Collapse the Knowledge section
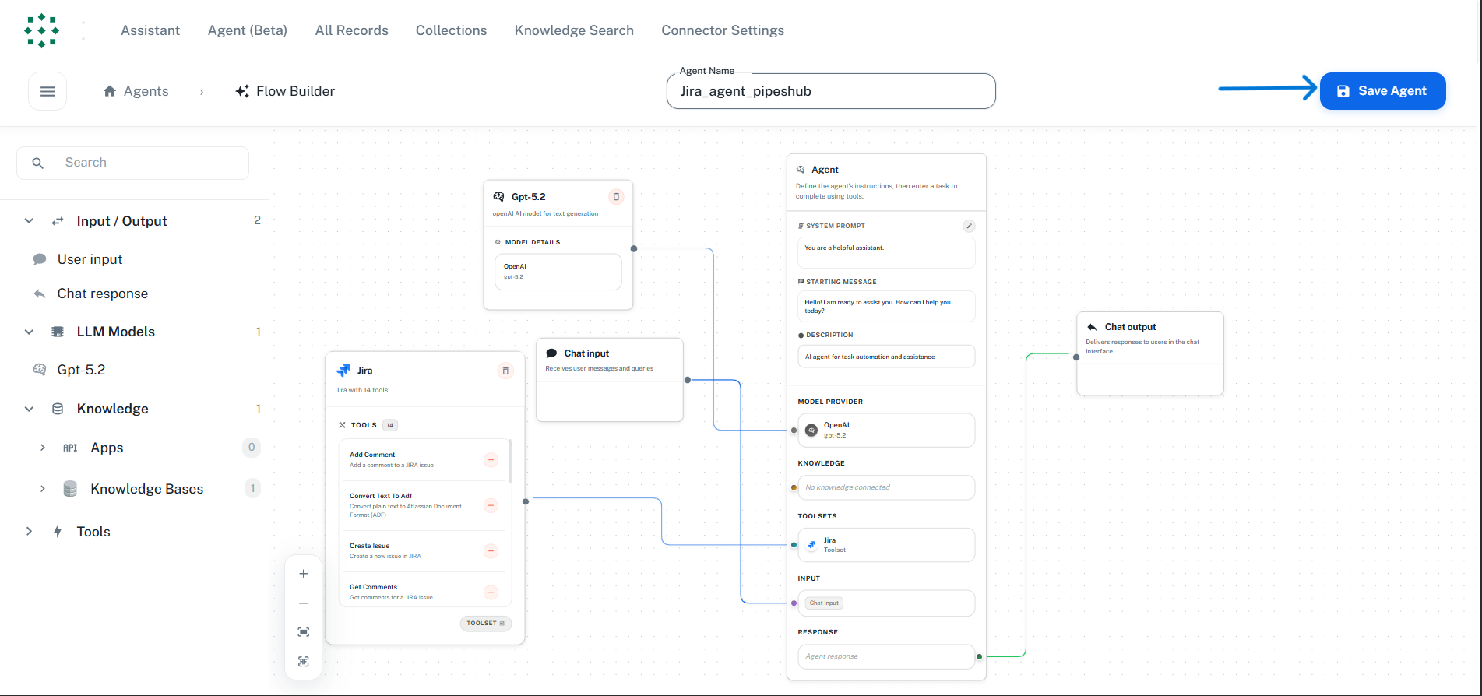Screen dimensions: 1482x696 point(29,409)
